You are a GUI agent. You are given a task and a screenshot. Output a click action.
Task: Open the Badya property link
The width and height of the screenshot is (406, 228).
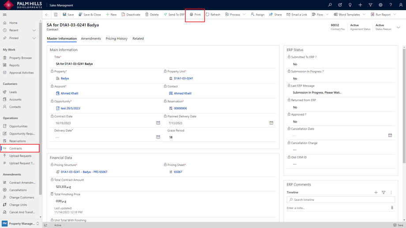click(x=65, y=78)
